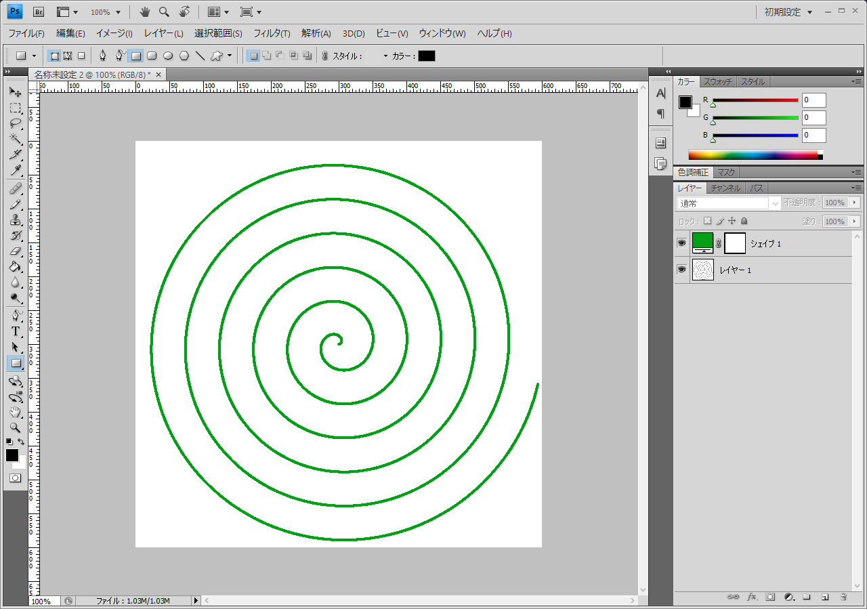Viewport: 867px width, 609px height.
Task: Open the custom shape picker arrow
Action: click(230, 56)
